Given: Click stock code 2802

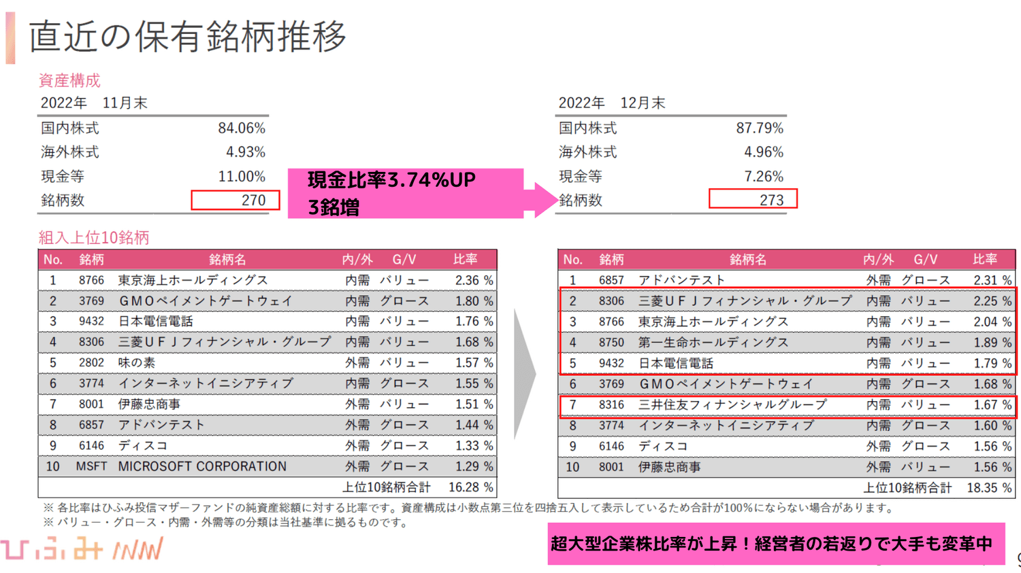Looking at the screenshot, I should [x=91, y=363].
